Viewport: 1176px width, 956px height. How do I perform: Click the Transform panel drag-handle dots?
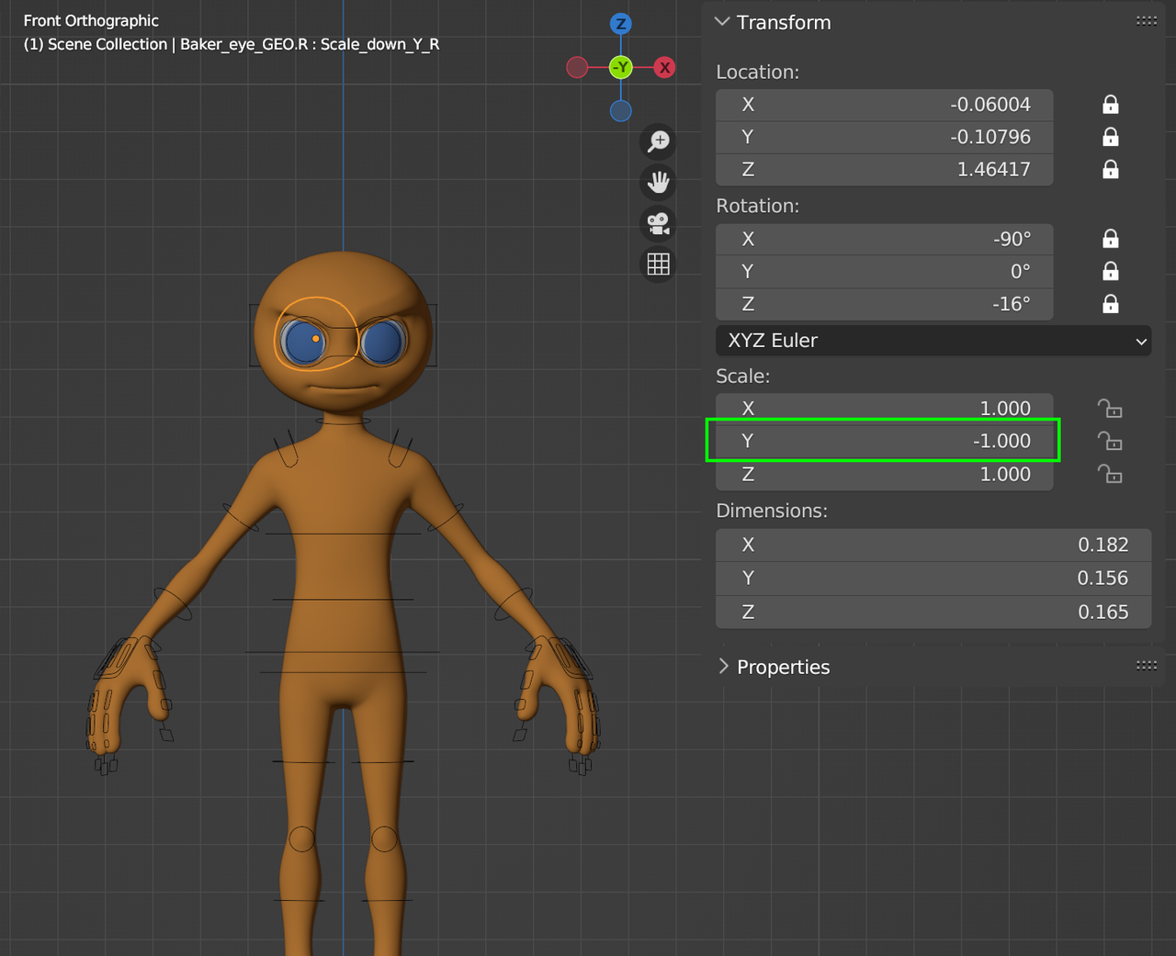click(1146, 21)
